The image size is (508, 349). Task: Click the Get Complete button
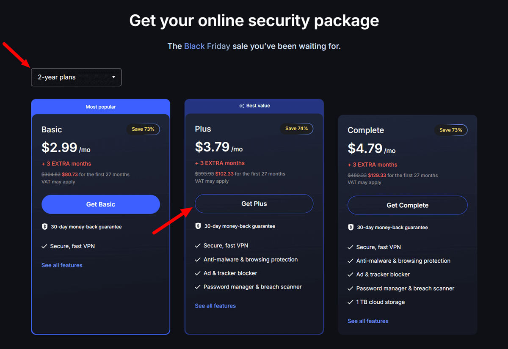click(x=407, y=205)
